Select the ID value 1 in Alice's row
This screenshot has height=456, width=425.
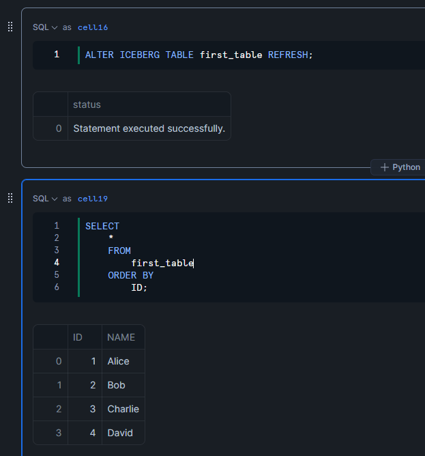click(85, 361)
